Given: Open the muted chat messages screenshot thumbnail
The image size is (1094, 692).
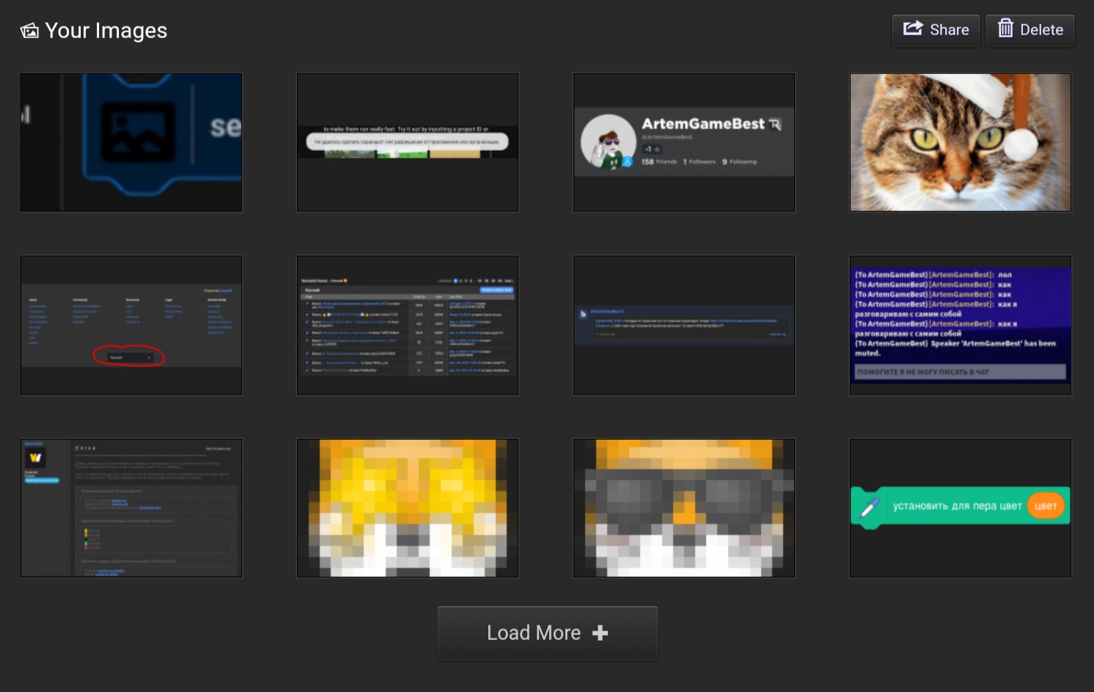Looking at the screenshot, I should [960, 325].
